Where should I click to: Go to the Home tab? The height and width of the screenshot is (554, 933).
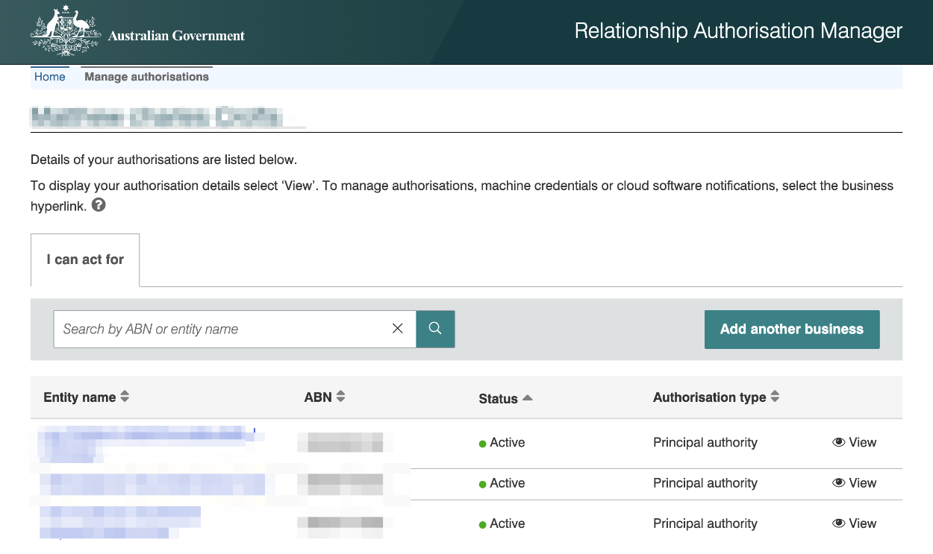point(50,77)
